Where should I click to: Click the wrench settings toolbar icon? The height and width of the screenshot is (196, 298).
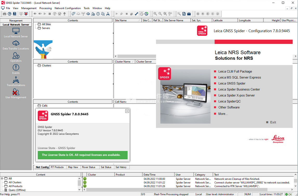[x=136, y=14]
